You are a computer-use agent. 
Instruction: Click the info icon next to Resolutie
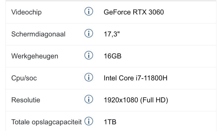89,99
